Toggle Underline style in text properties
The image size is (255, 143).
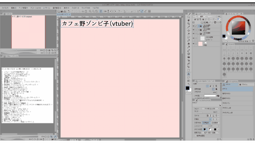click(x=214, y=116)
